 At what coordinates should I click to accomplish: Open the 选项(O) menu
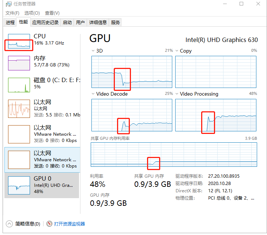[x=32, y=13]
